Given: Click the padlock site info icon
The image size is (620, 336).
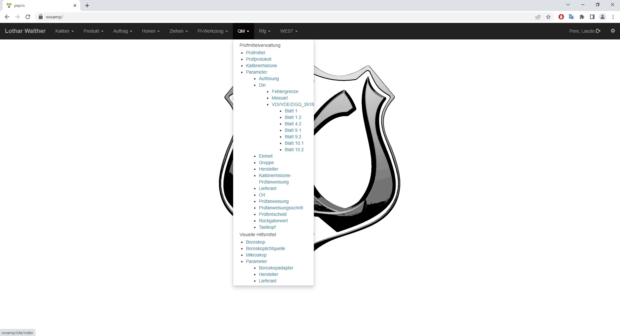Looking at the screenshot, I should point(41,17).
